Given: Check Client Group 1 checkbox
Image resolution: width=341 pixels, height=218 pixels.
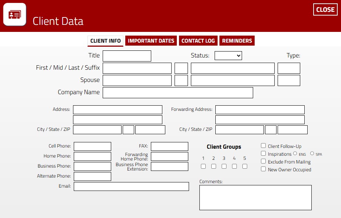Looking at the screenshot, I should 203,166.
